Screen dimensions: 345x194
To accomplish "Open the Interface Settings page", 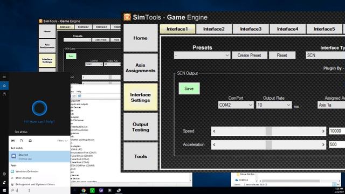I will tap(140, 97).
